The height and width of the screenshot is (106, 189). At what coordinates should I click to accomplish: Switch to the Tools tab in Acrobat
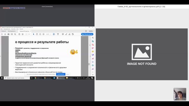coord(12,31)
